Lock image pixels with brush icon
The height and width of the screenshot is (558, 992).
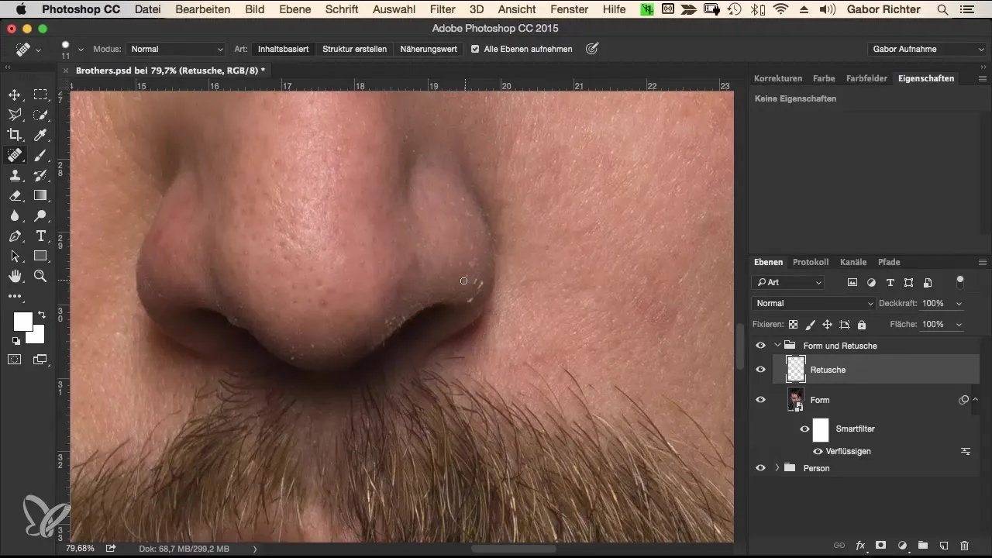pyautogui.click(x=810, y=325)
